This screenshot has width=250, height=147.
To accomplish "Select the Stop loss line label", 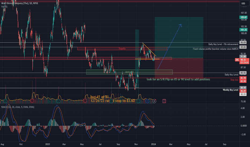I will coord(234,80).
